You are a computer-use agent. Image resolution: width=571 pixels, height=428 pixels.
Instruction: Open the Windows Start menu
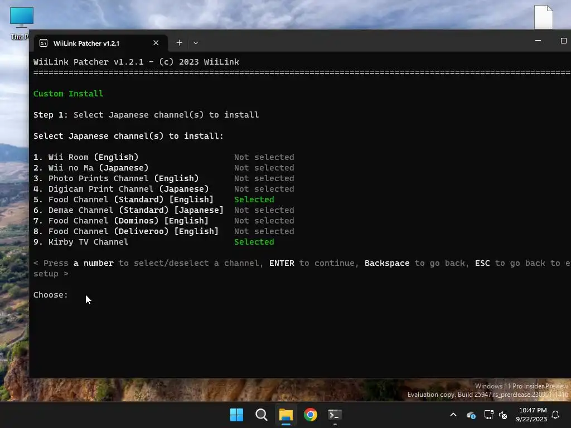click(236, 415)
